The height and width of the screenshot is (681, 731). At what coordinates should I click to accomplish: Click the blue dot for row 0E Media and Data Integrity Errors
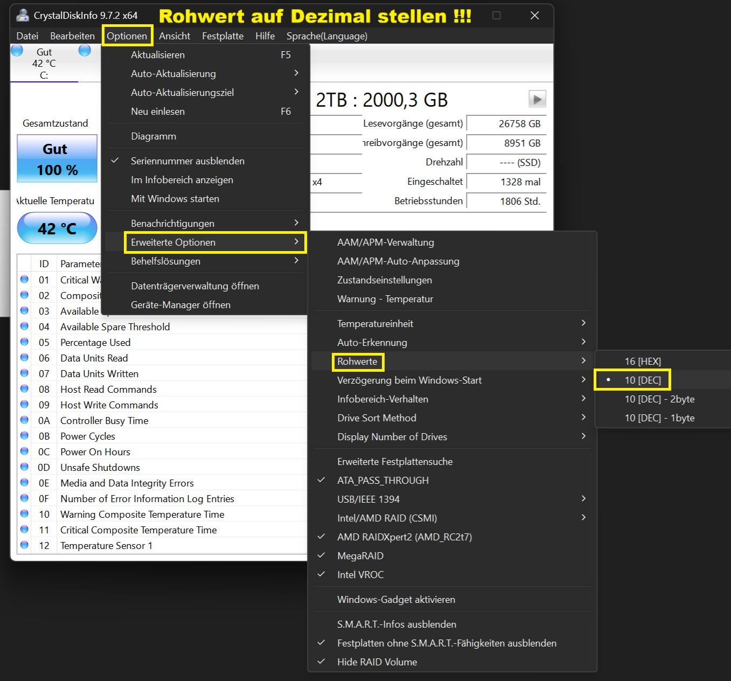24,483
